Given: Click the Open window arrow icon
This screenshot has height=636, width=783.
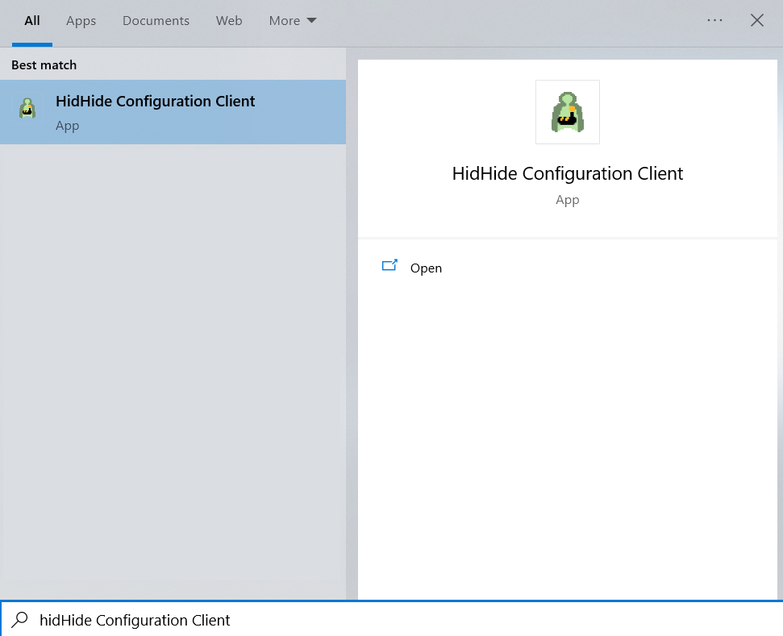Looking at the screenshot, I should tap(389, 265).
